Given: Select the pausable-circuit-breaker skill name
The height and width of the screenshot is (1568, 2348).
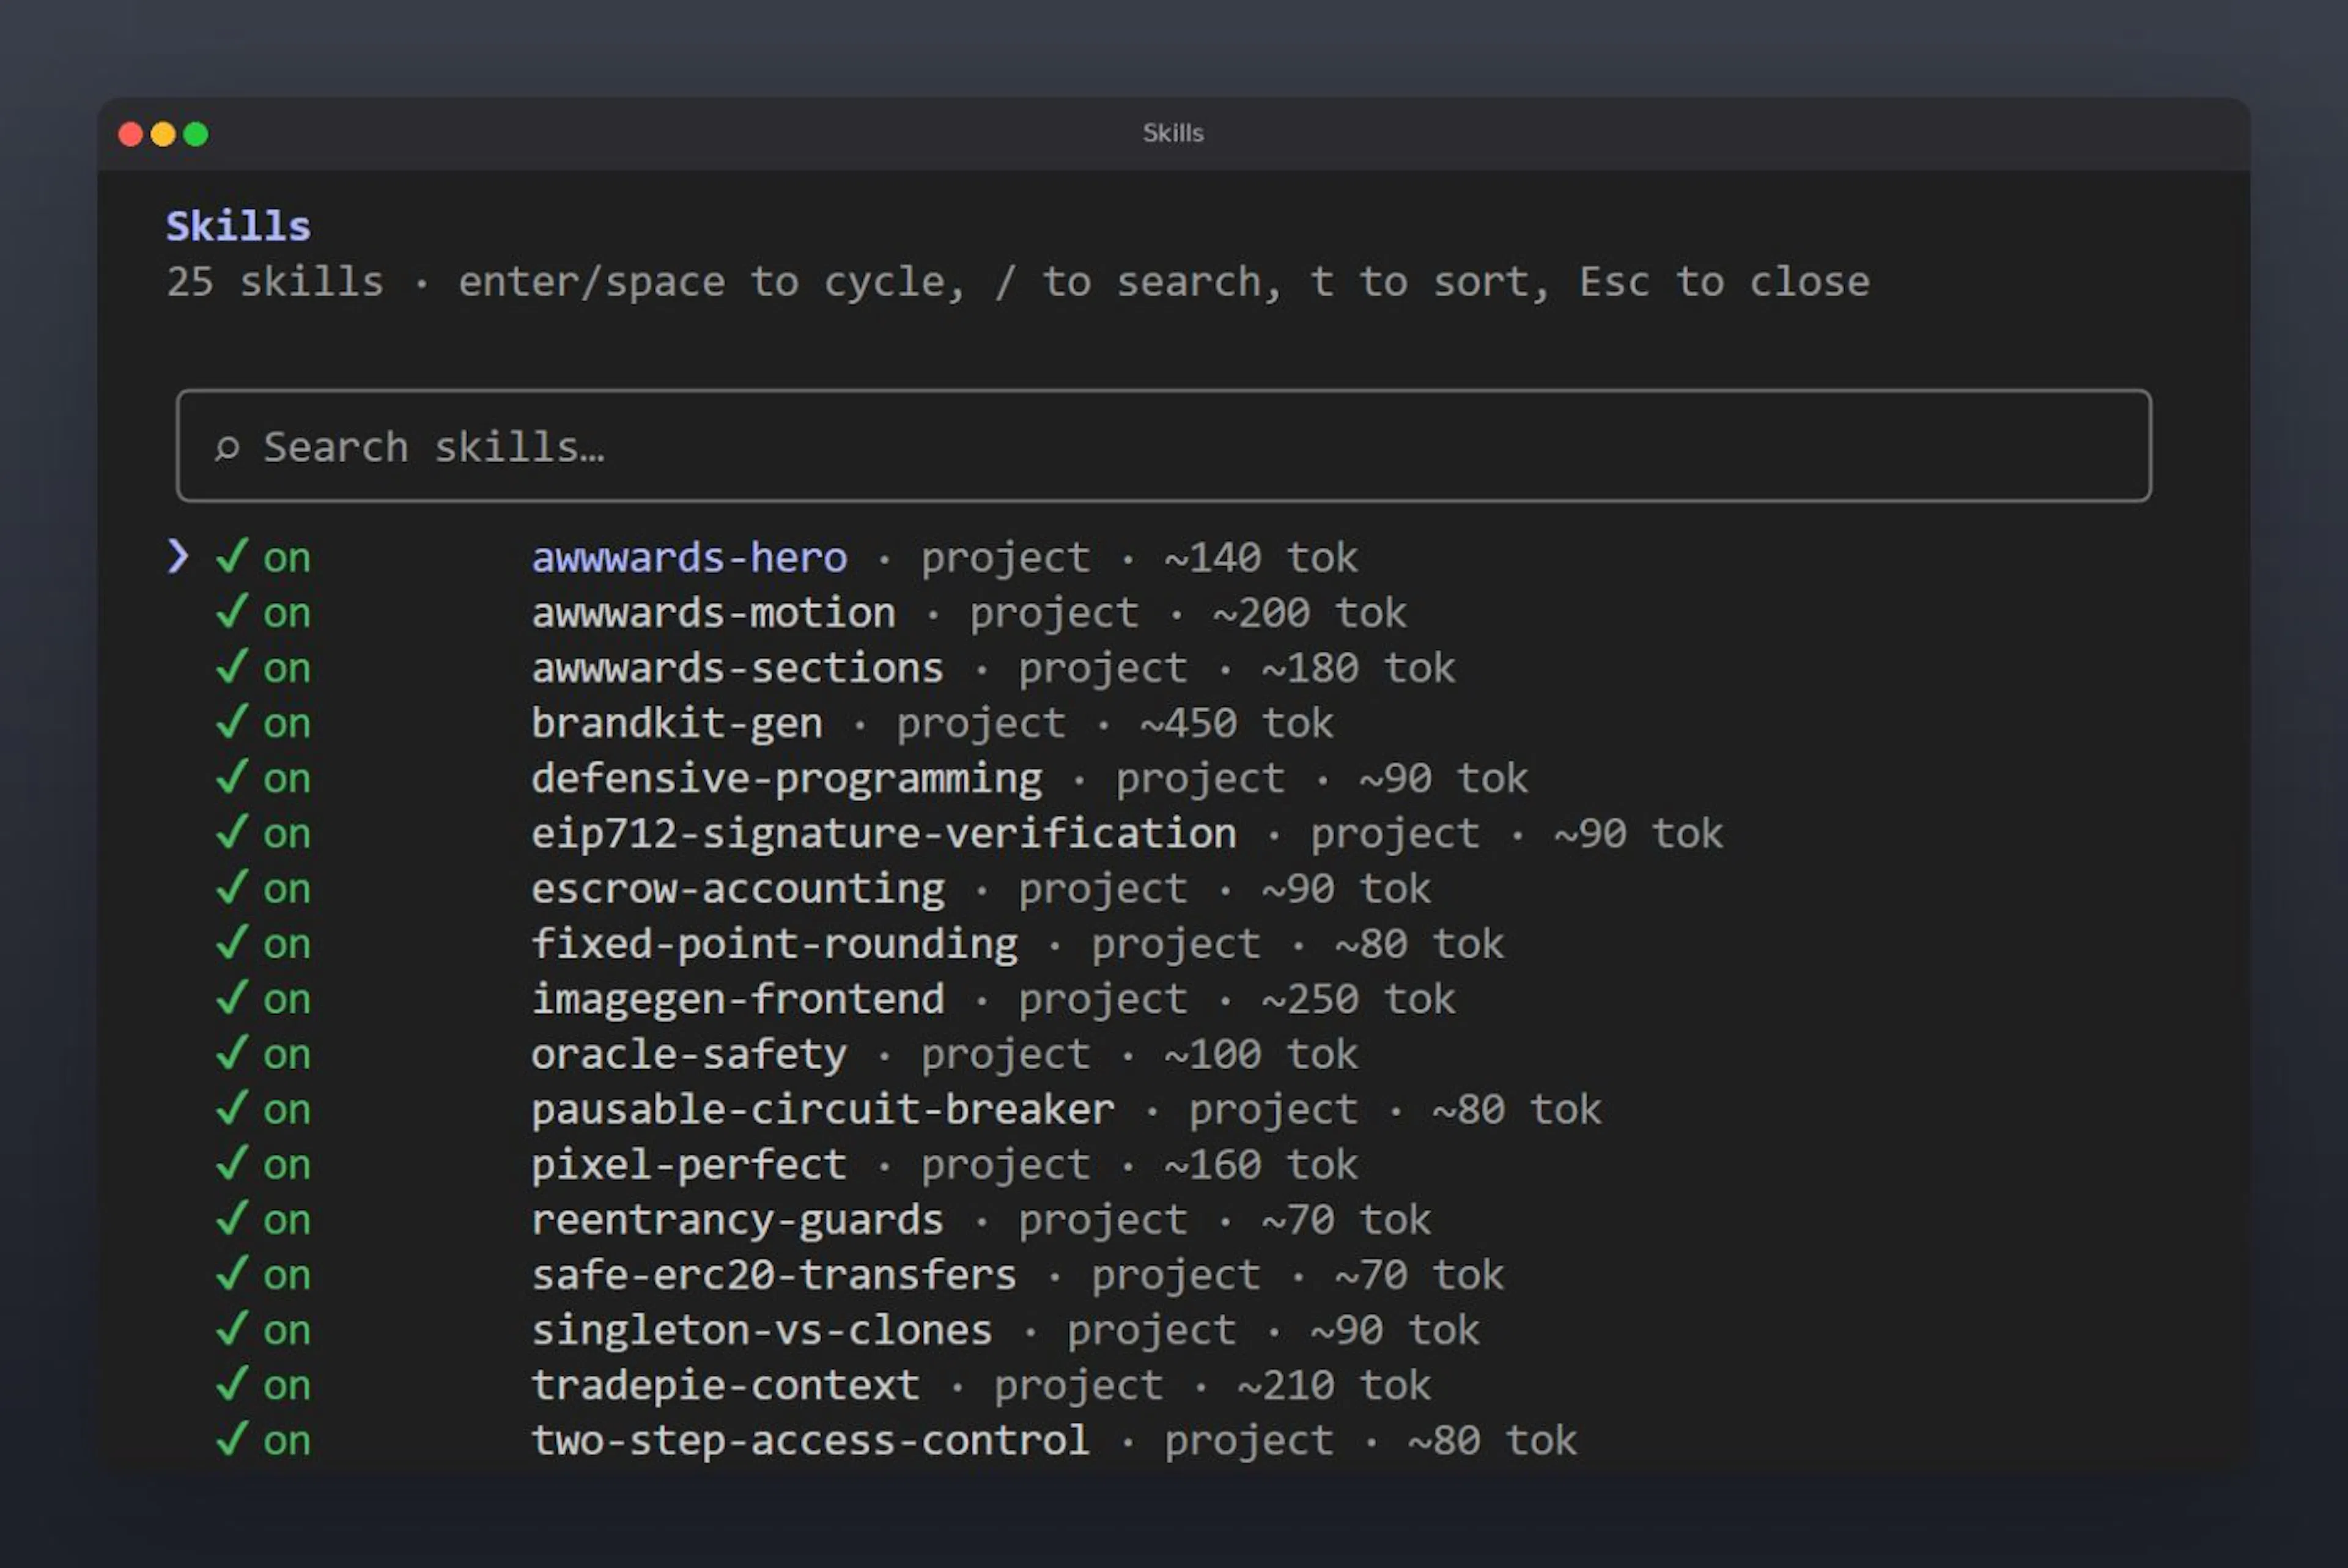Looking at the screenshot, I should 822,1109.
